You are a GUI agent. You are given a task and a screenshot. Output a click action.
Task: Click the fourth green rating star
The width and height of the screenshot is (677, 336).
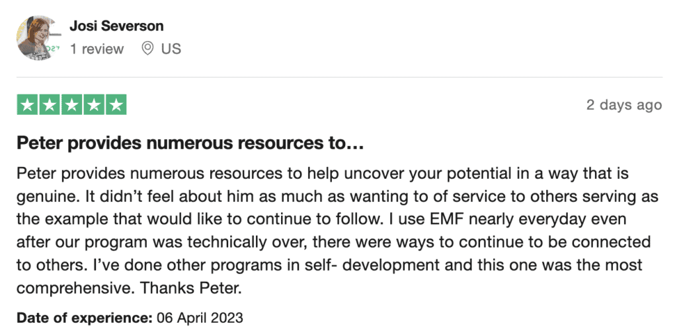(x=93, y=104)
